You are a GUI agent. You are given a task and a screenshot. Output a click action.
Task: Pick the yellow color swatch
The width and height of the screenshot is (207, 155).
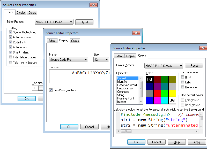click(172, 94)
